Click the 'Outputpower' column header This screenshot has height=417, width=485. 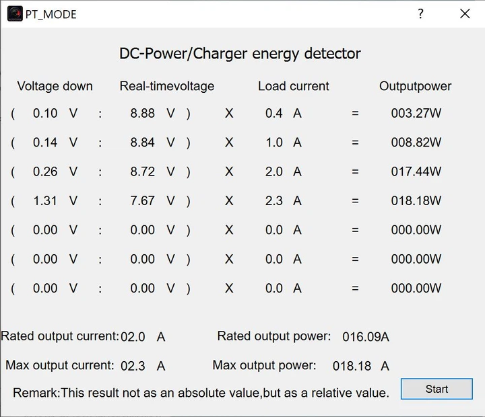tap(415, 86)
